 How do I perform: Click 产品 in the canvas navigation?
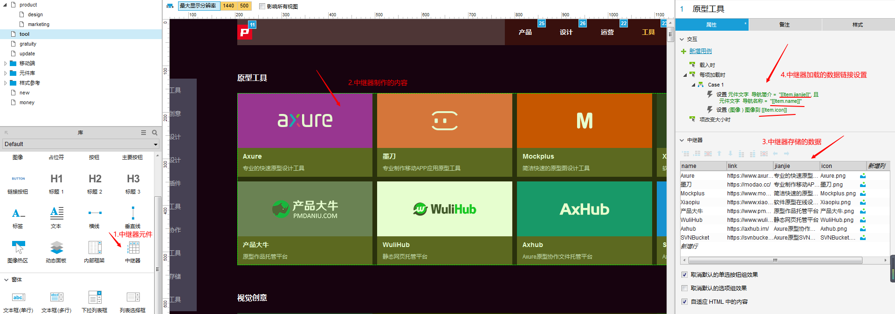click(525, 32)
